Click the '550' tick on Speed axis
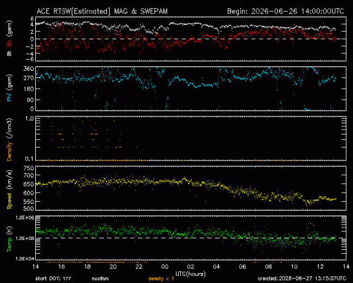This screenshot has height=283, width=353. point(29,202)
